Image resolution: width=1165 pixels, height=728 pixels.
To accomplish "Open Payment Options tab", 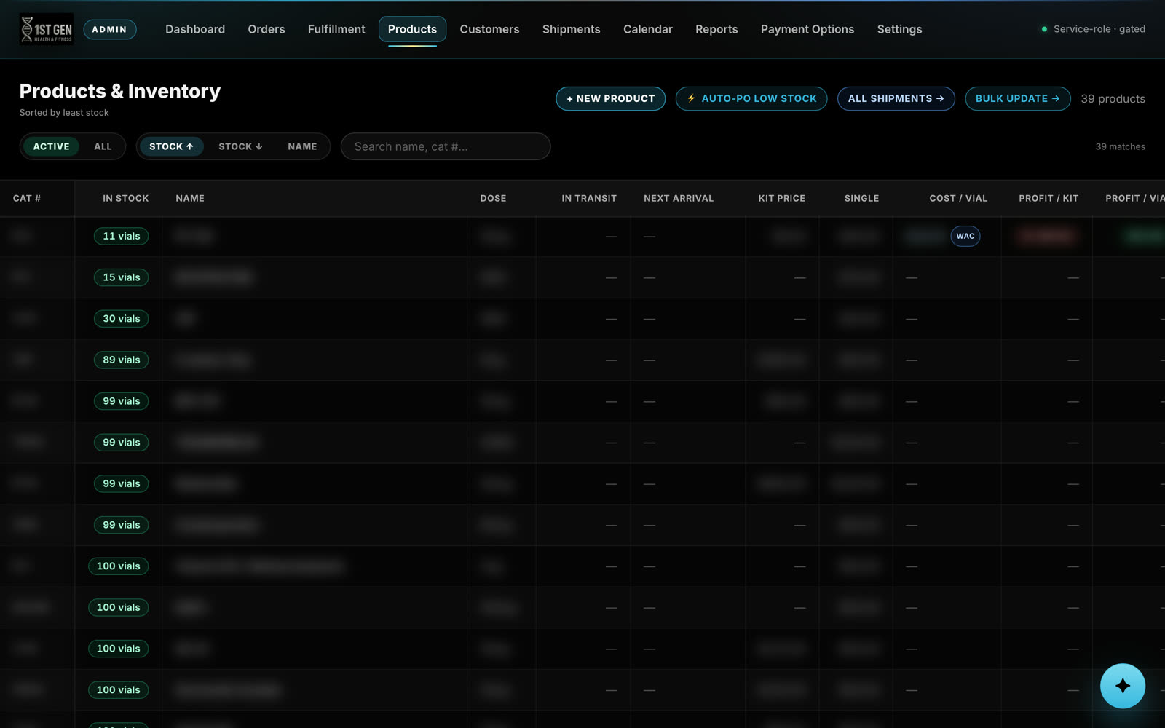I will coord(807,29).
